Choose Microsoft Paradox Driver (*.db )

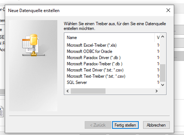tap(93, 58)
